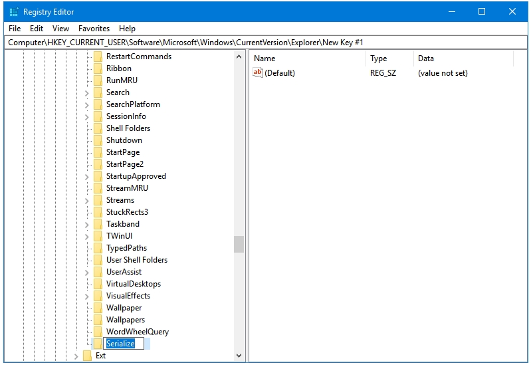Click the tree scrollbar down arrow
This screenshot has height=365, width=531.
[x=239, y=356]
